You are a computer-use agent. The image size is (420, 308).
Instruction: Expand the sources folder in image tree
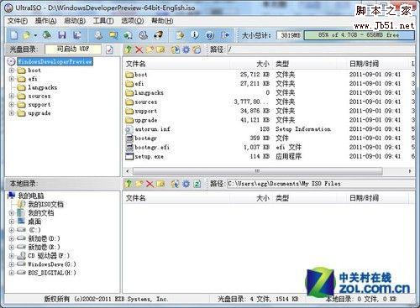[x=12, y=97]
